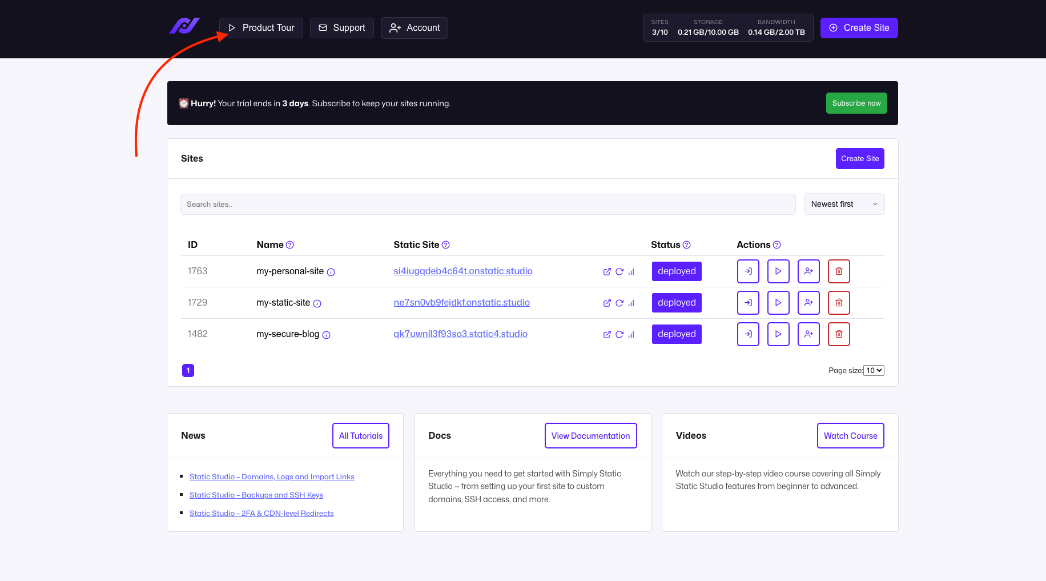The height and width of the screenshot is (581, 1046).
Task: Click storage usage 0.21 GB/10.00 GB
Action: pos(708,28)
